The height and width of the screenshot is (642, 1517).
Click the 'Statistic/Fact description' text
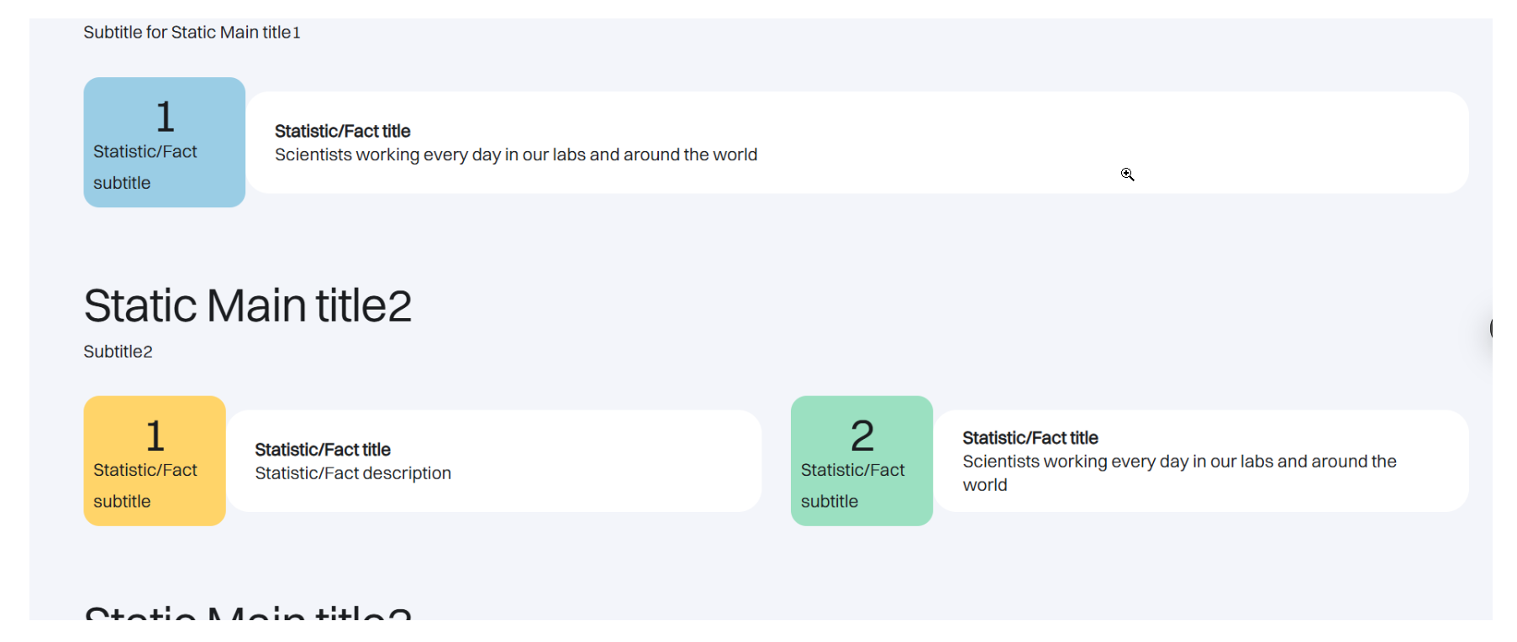(x=353, y=473)
